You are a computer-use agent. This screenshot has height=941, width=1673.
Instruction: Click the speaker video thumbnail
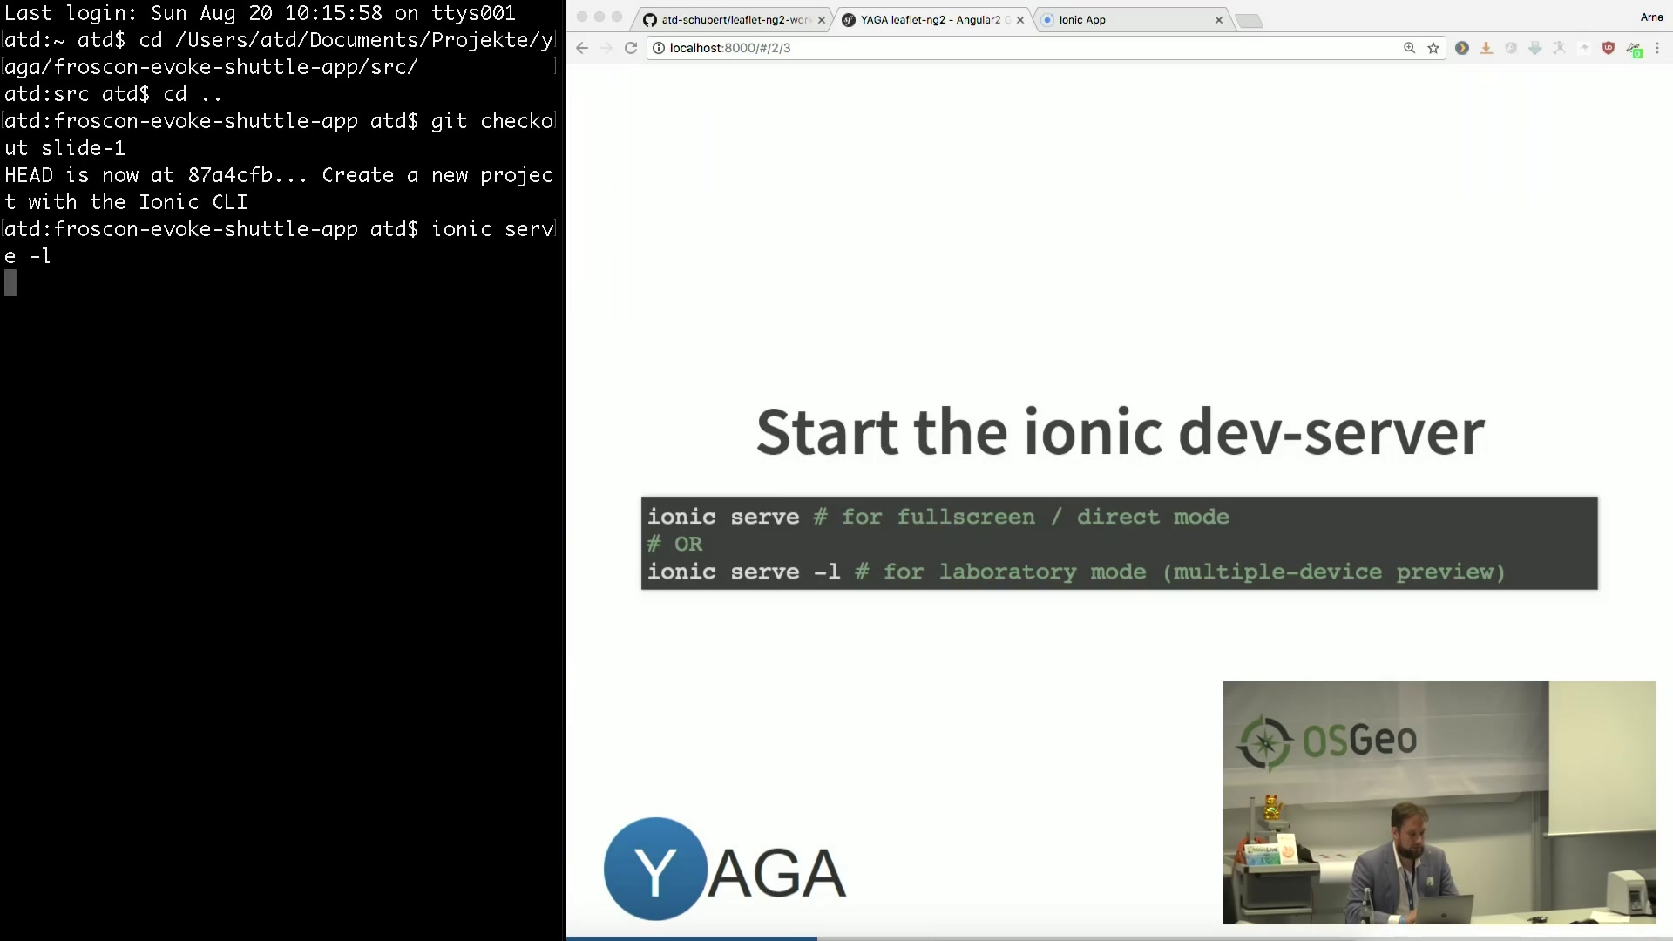[1439, 802]
